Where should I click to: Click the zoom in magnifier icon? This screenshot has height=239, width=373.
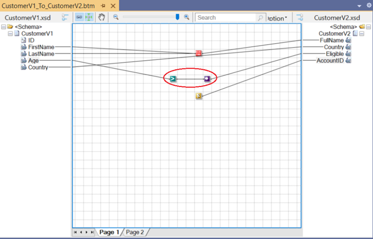pos(186,17)
